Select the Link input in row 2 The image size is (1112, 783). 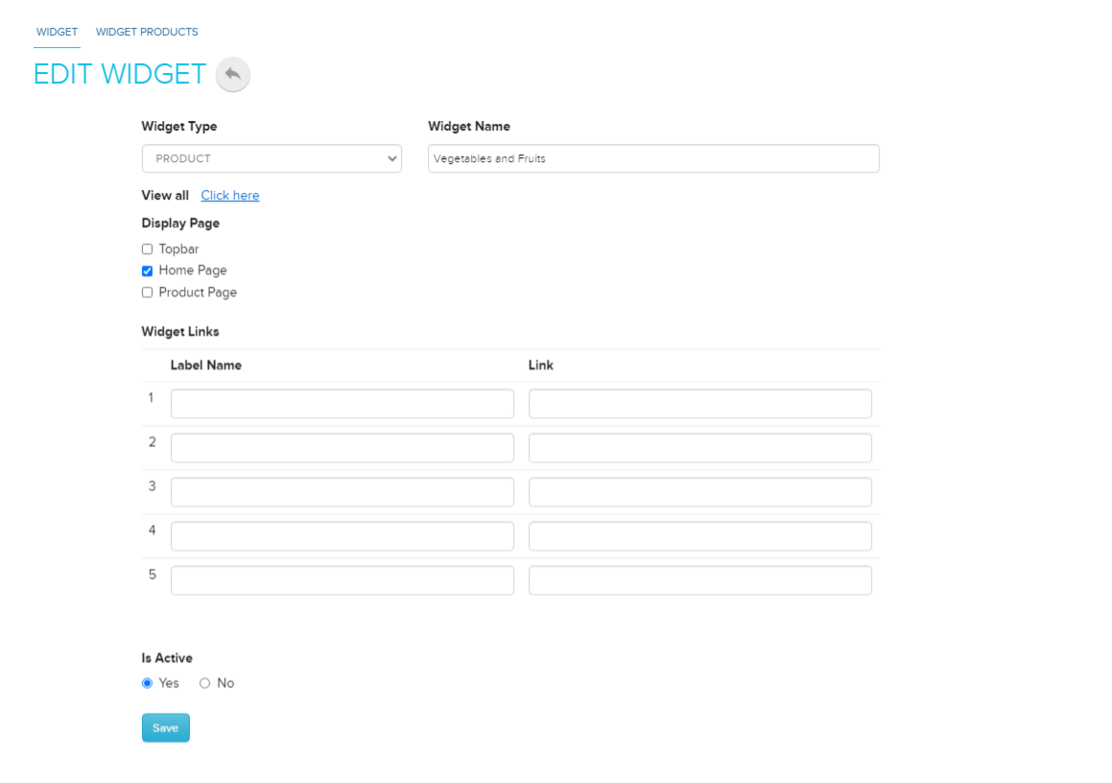700,447
